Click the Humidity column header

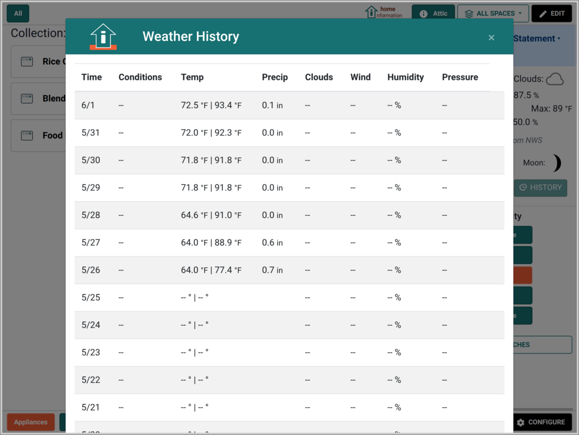coord(405,77)
